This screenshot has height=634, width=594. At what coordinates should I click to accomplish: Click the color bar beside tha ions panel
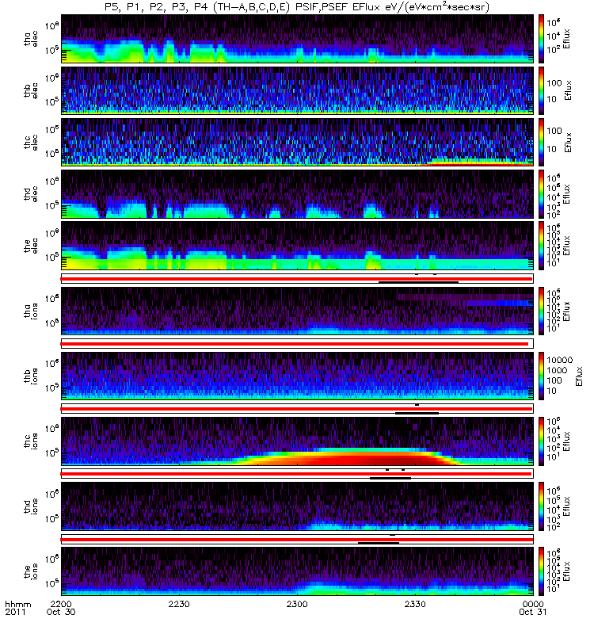541,311
